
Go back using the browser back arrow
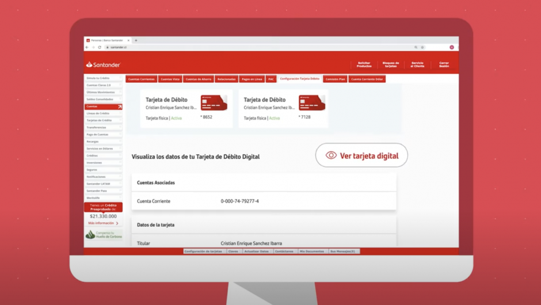point(87,47)
